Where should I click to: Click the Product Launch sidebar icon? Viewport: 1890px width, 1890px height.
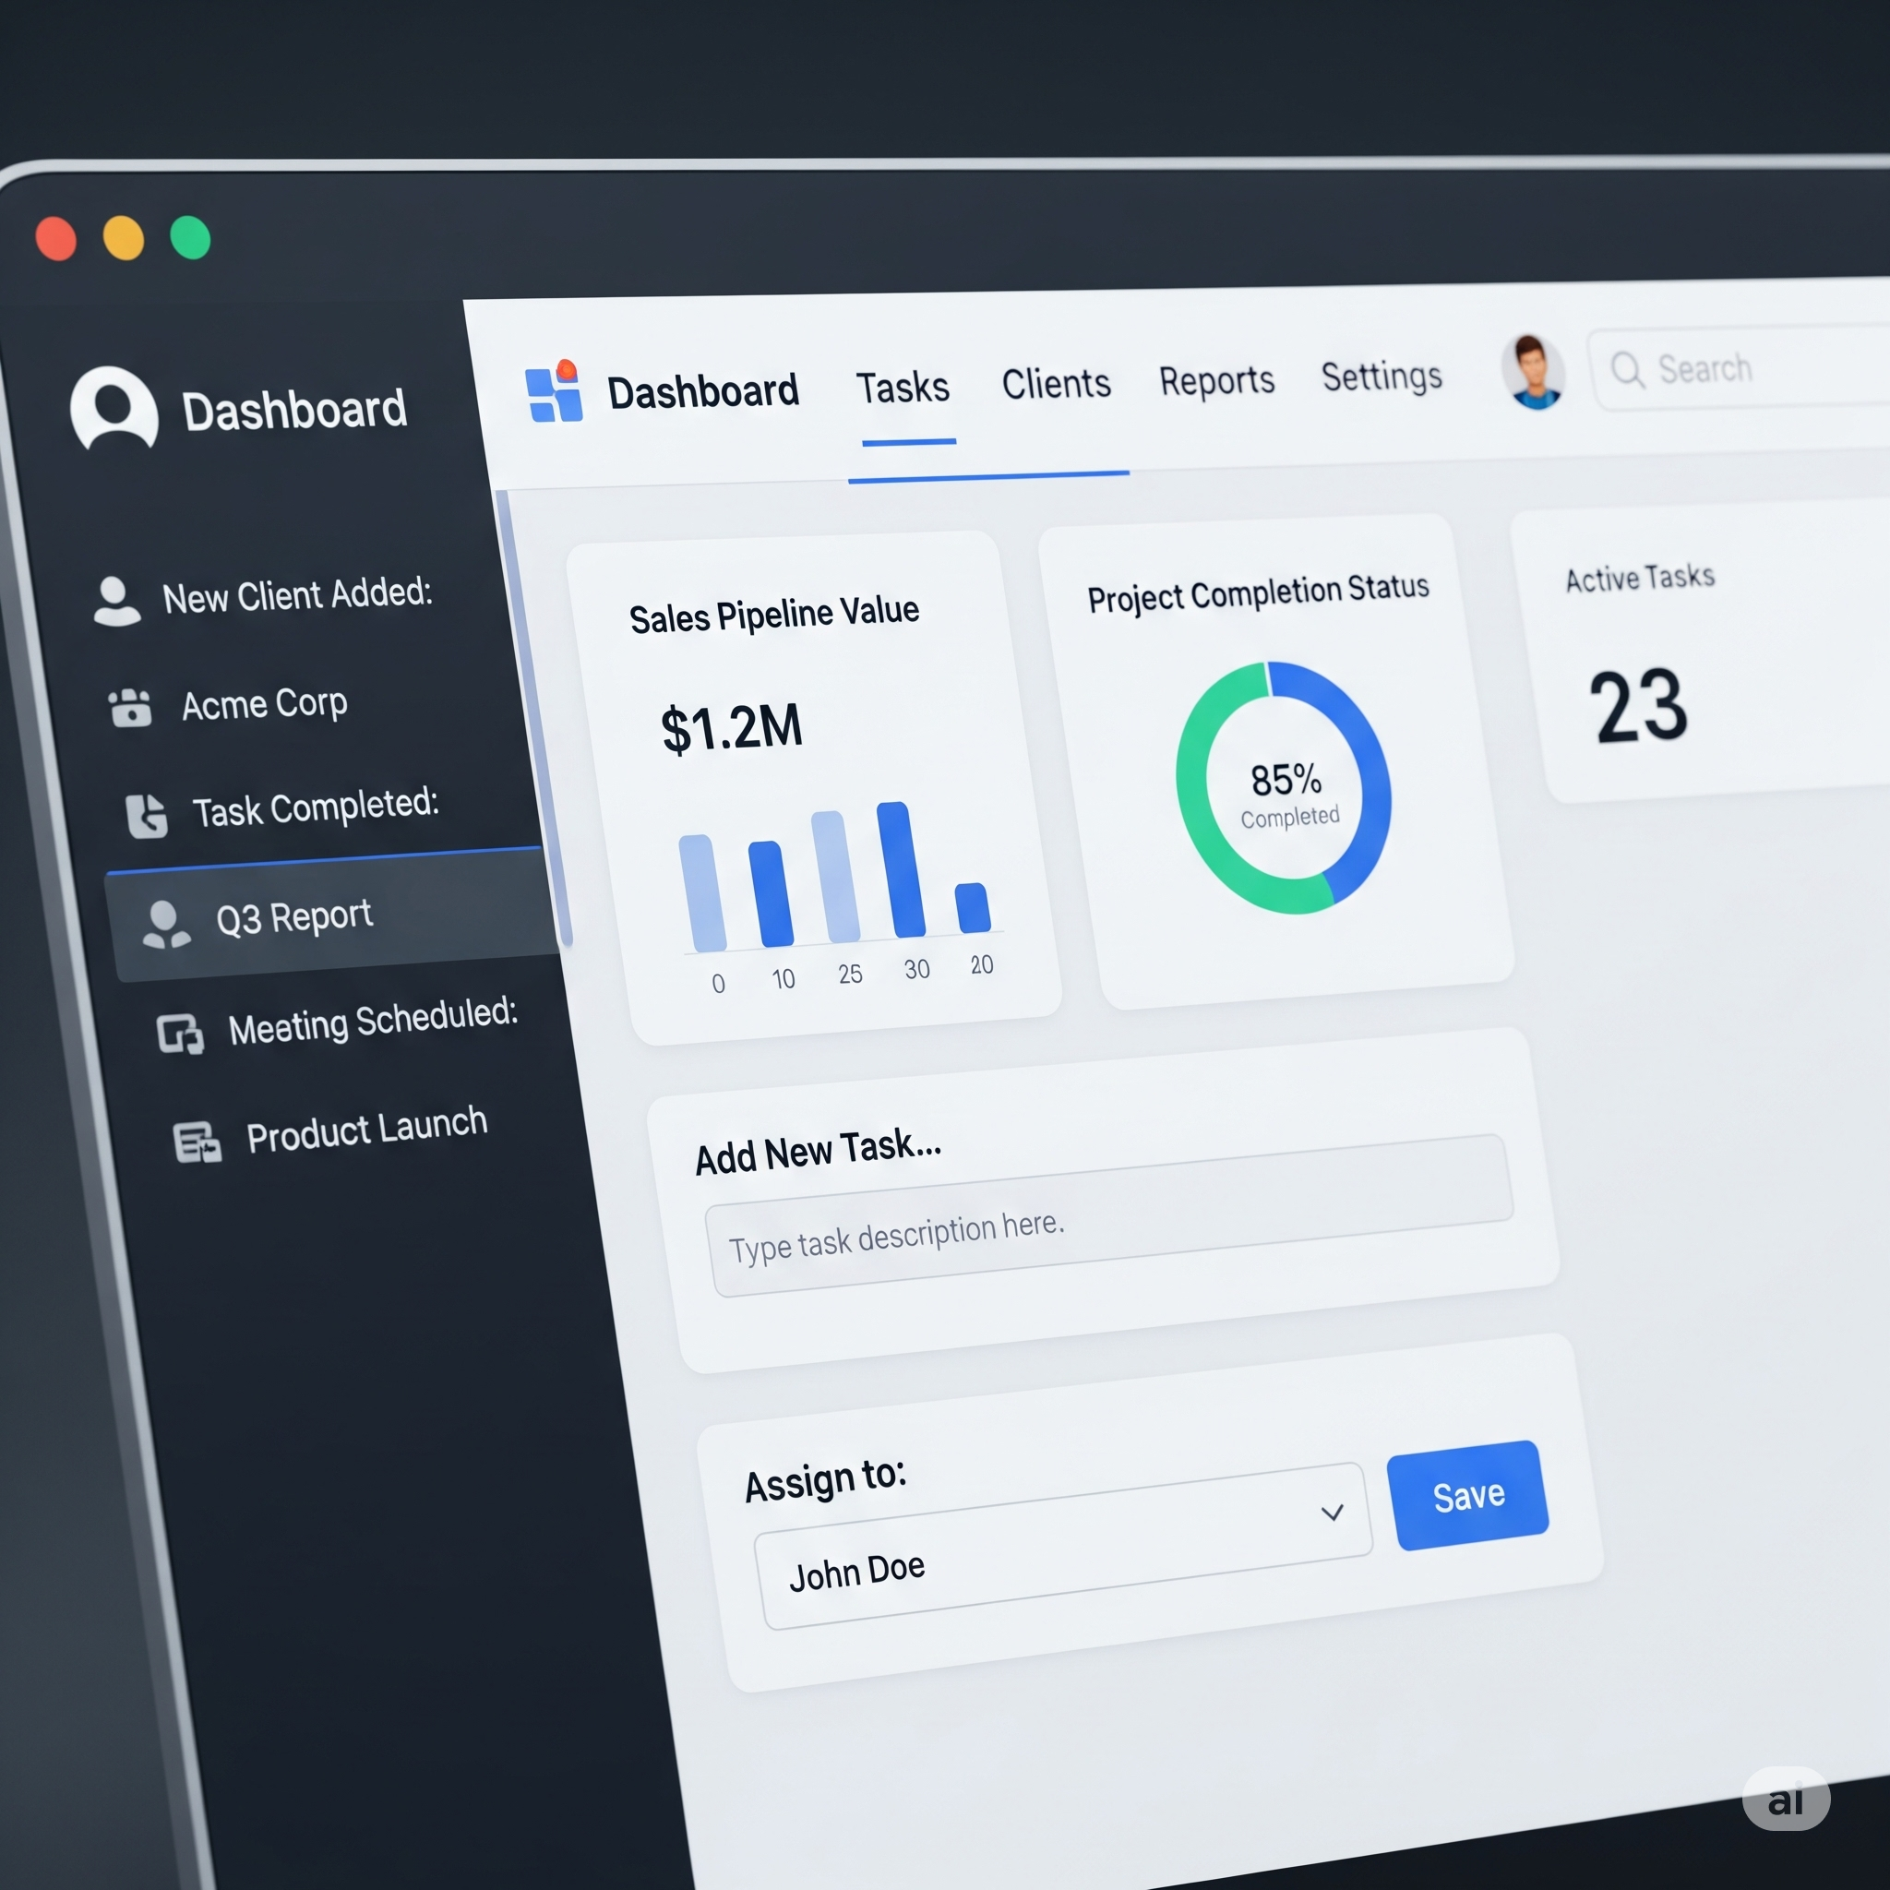click(x=197, y=1142)
